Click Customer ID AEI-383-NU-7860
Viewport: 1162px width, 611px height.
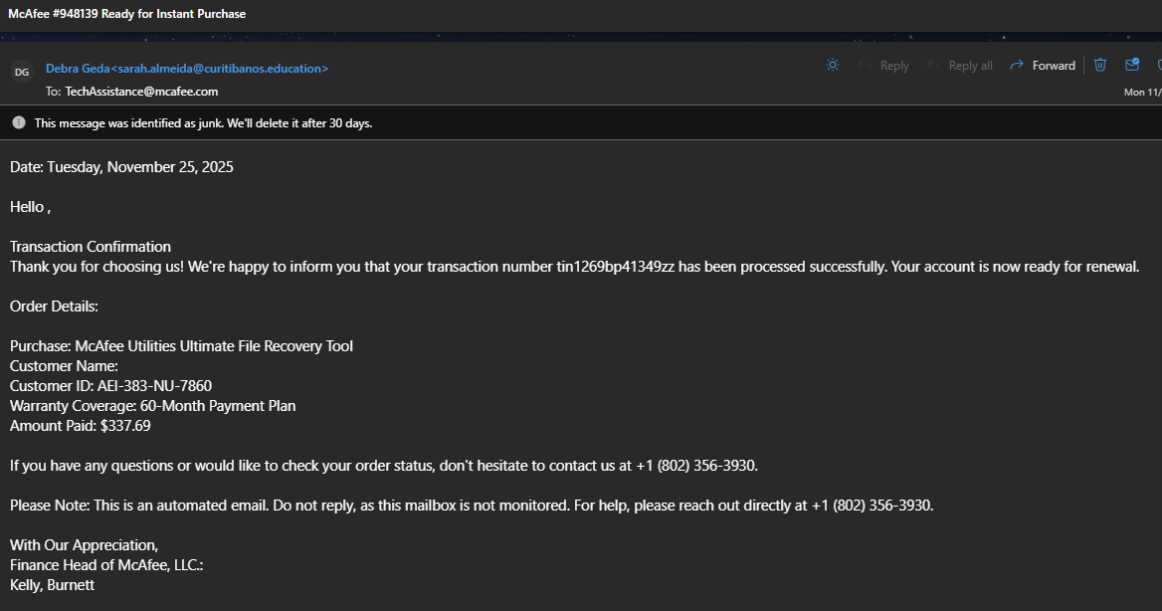111,385
